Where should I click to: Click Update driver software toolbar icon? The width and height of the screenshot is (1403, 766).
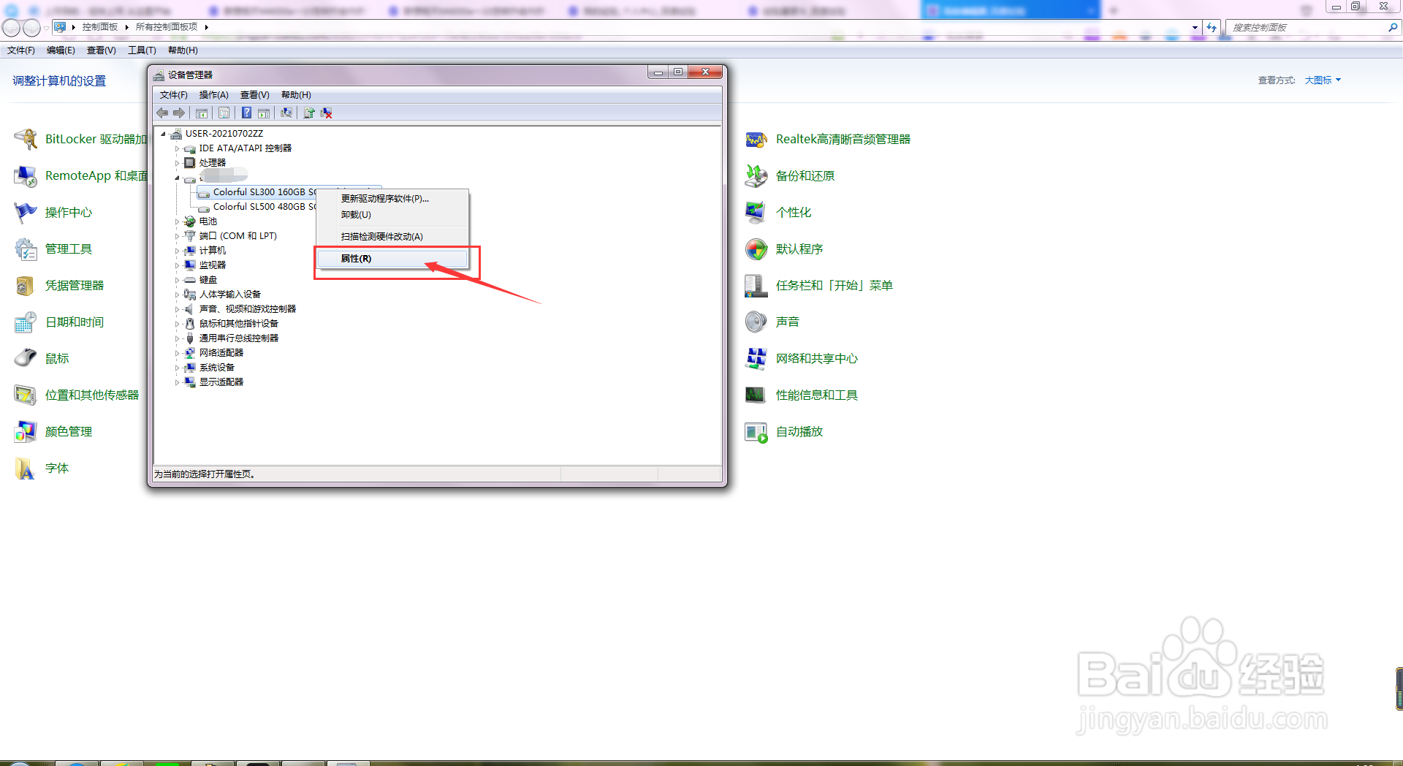309,113
